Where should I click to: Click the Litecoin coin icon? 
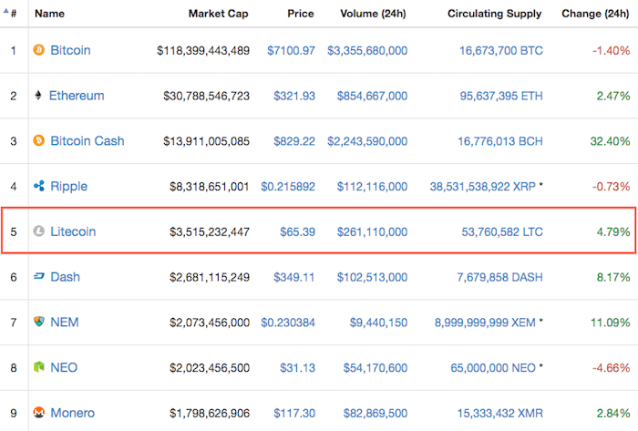(38, 231)
